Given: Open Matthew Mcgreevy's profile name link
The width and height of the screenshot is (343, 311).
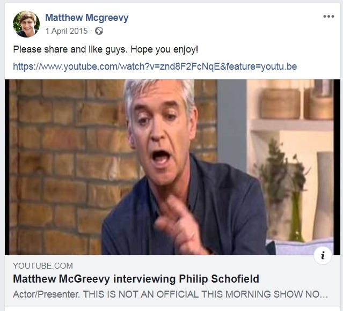Looking at the screenshot, I should click(87, 18).
